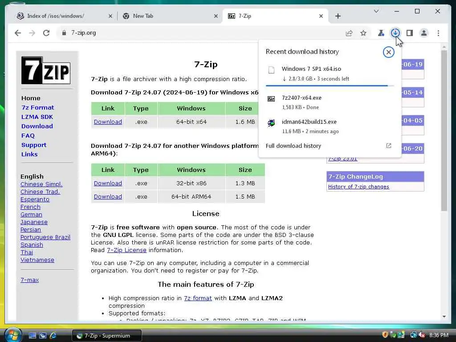Open the browser three-dot menu
The image size is (456, 342).
point(438,33)
